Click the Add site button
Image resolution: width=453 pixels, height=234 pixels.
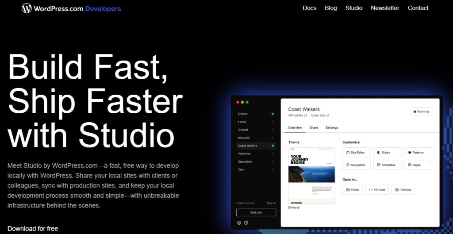pyautogui.click(x=256, y=212)
